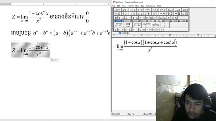Insert the sqrt(a²+b²) expression

(x=118, y=25)
